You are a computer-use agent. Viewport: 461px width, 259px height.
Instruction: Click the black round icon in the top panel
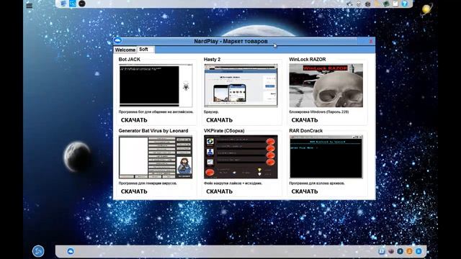[82, 4]
